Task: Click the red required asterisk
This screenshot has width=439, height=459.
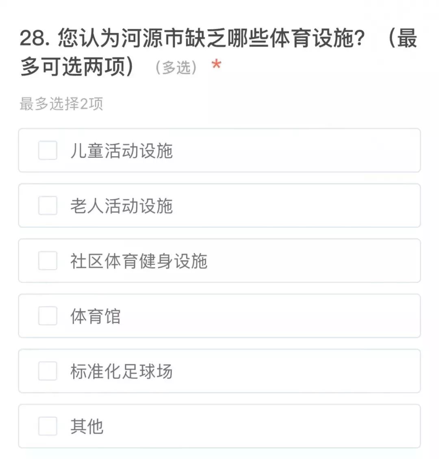Action: (216, 63)
